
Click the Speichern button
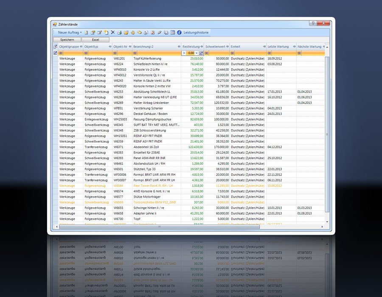(x=67, y=40)
